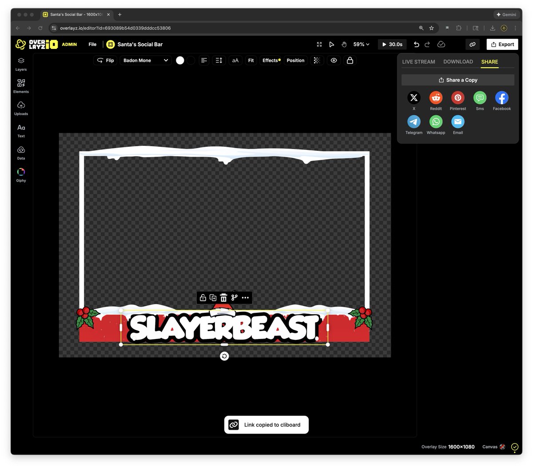
Task: Click the cloud save status icon
Action: coord(441,44)
